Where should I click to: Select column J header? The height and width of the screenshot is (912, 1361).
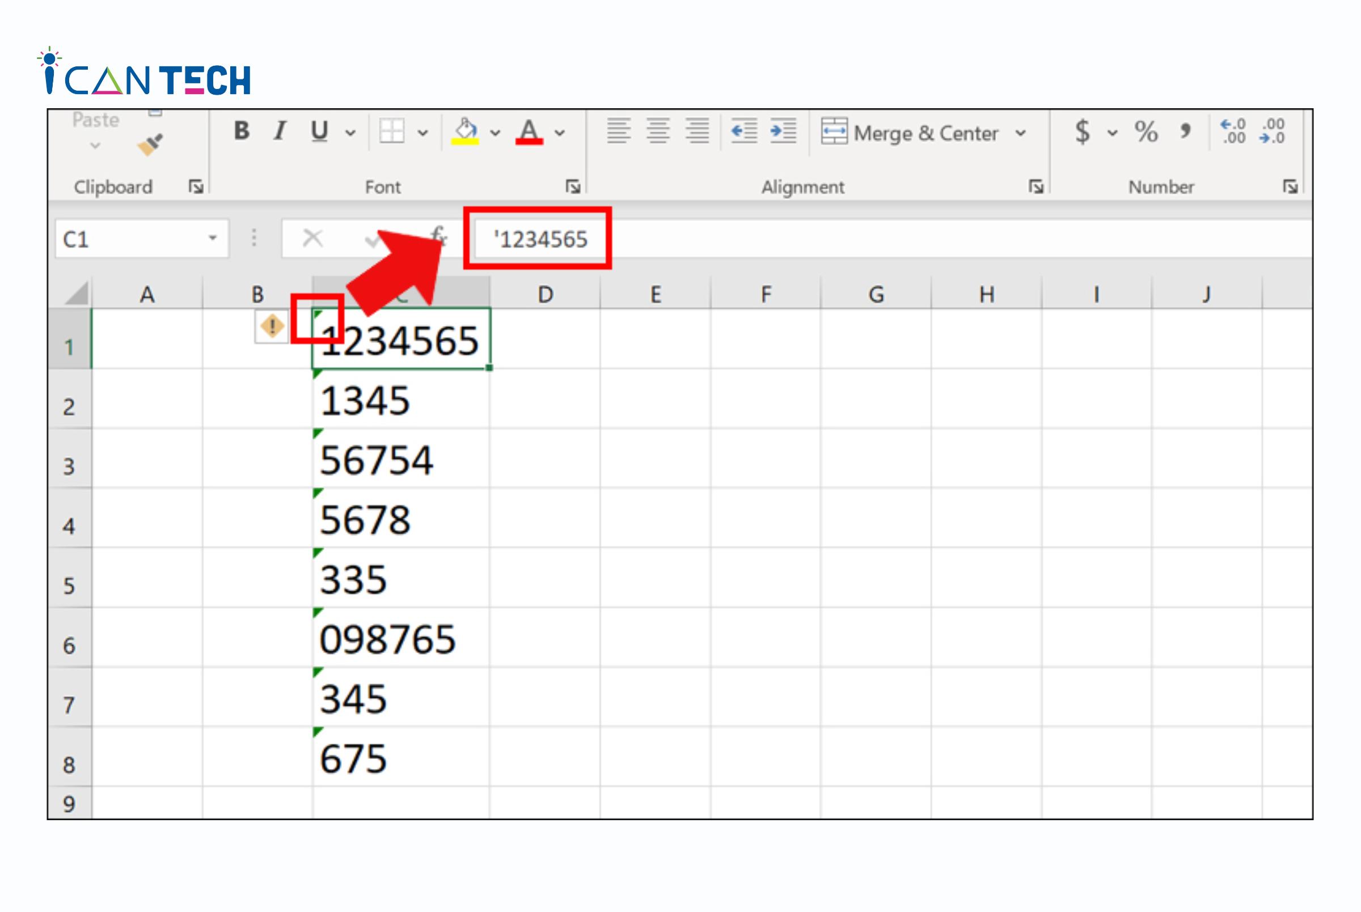coord(1207,294)
